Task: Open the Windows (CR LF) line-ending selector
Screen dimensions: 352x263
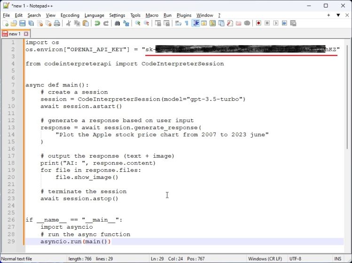Action: coord(265,259)
